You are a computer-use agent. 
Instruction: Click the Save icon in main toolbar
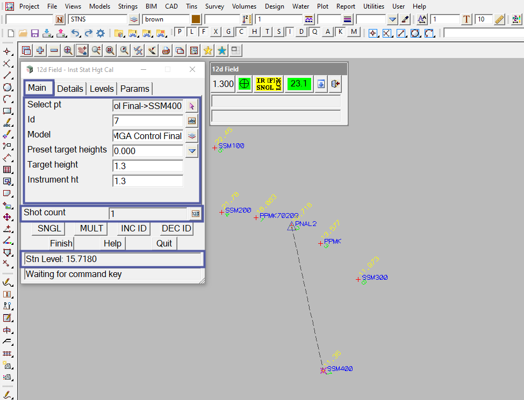pyautogui.click(x=35, y=33)
